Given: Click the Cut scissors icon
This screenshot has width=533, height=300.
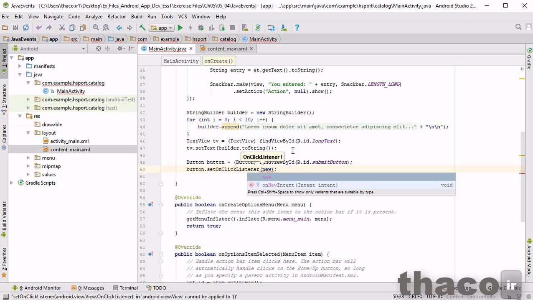Looking at the screenshot, I should pyautogui.click(x=62, y=28).
